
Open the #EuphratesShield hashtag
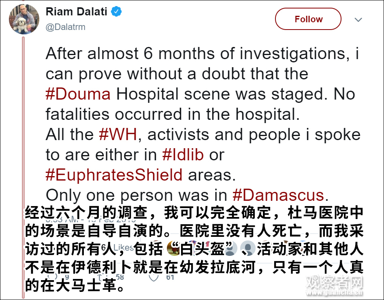point(114,175)
